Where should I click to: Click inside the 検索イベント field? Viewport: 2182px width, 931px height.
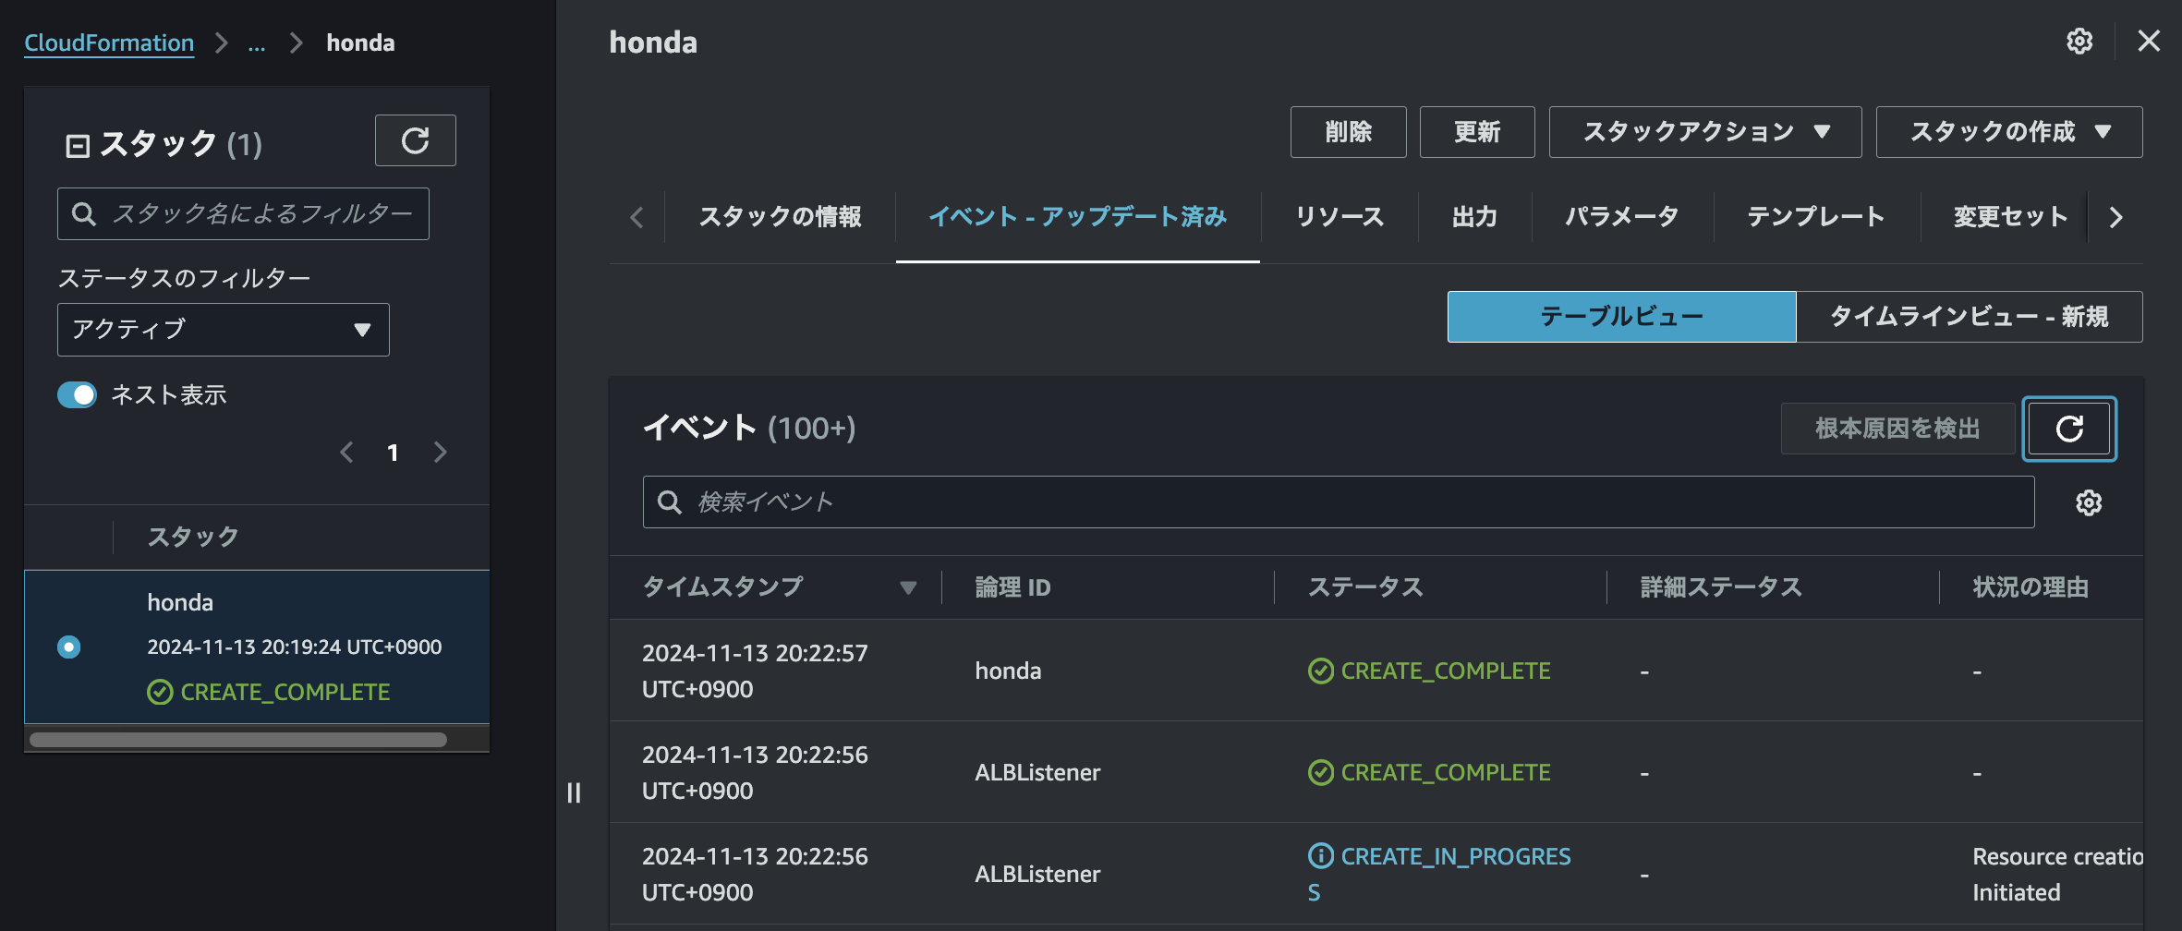(x=1109, y=502)
